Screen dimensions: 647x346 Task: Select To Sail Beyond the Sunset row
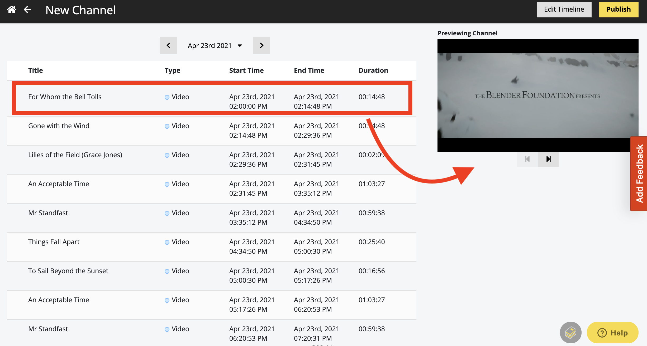pos(212,276)
